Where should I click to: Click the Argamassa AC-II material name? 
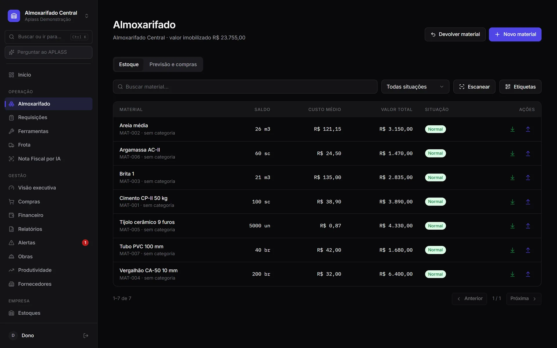coord(140,150)
